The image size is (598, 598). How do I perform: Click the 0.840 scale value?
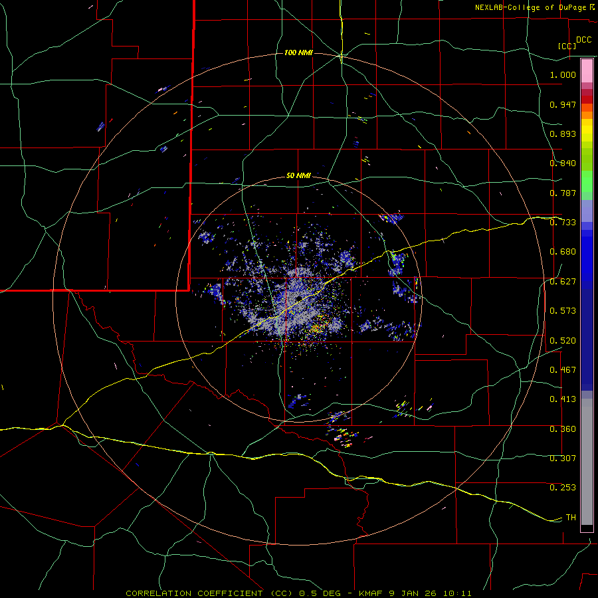click(563, 163)
